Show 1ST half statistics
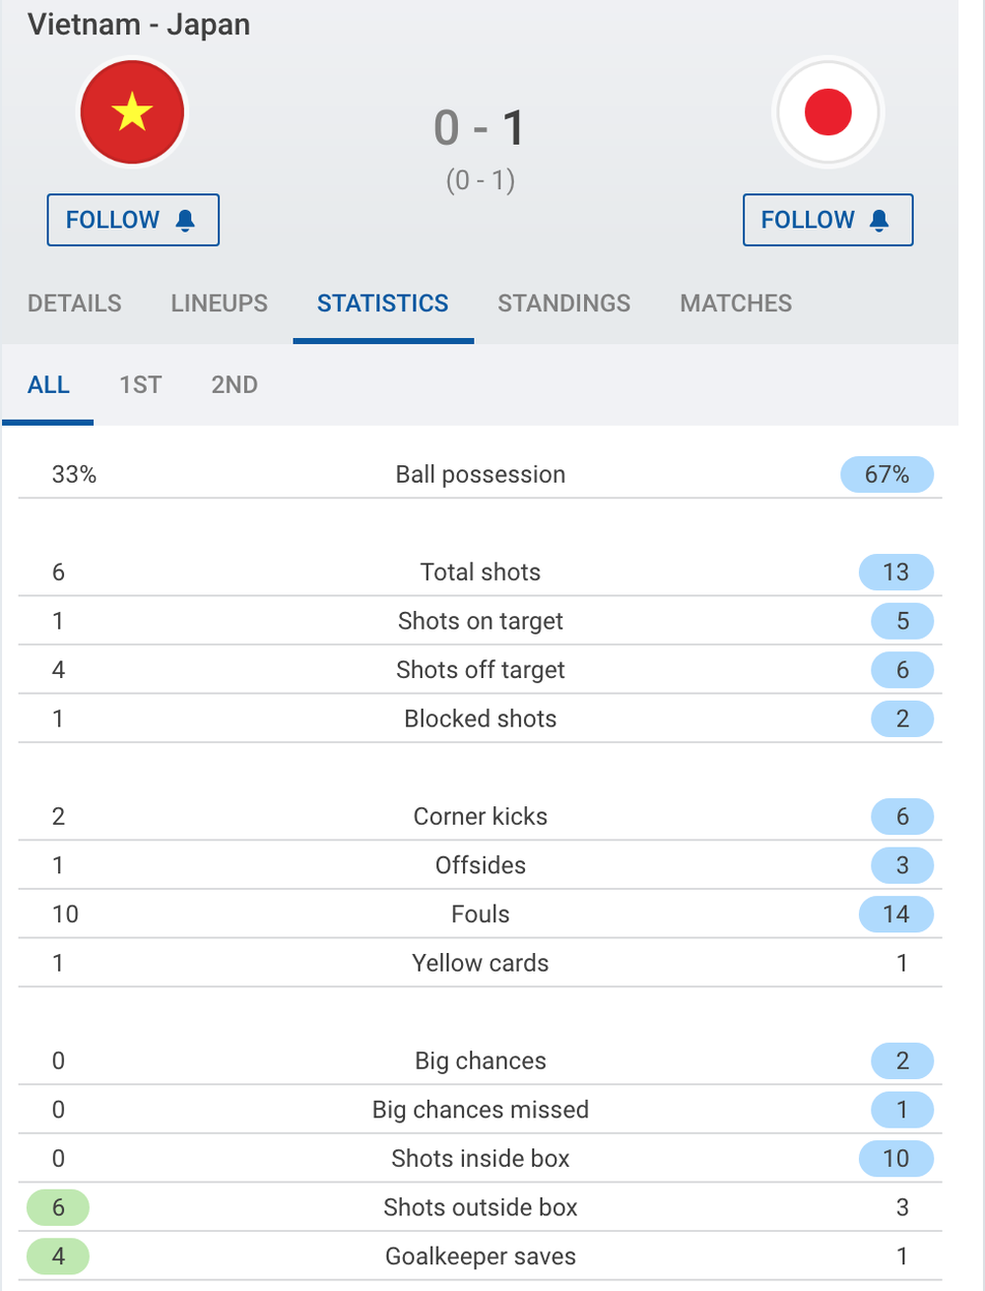Screen dimensions: 985x1291 [140, 385]
